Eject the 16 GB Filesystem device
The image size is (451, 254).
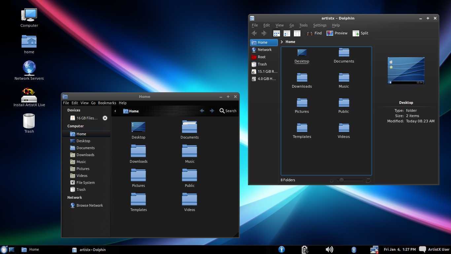[105, 118]
